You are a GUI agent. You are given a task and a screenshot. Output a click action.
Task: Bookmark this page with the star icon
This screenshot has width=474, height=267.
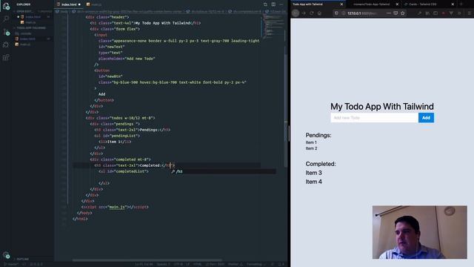(403, 13)
